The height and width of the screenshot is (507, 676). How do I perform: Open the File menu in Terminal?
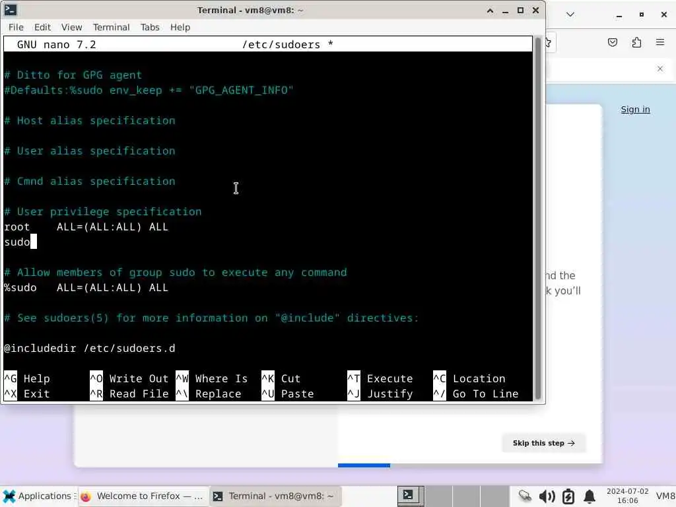(16, 27)
